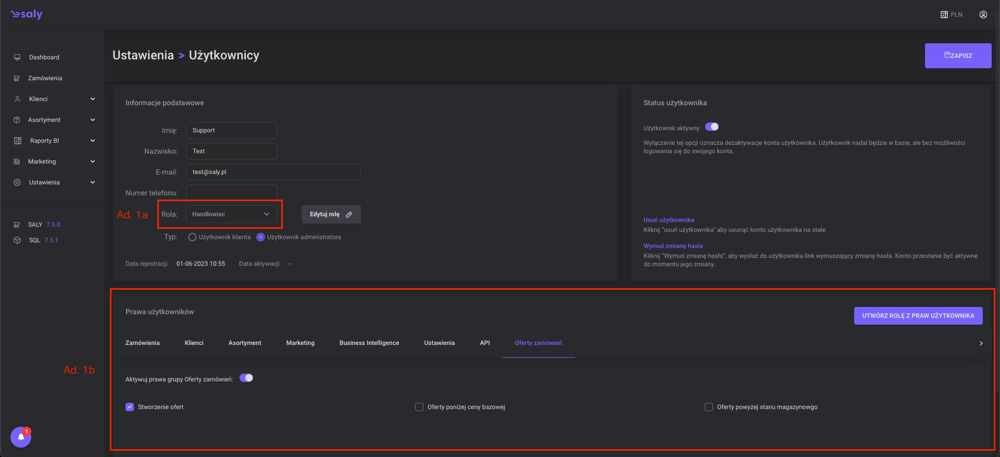Switch to the Business Intelligence tab
This screenshot has width=1000, height=457.
(369, 343)
